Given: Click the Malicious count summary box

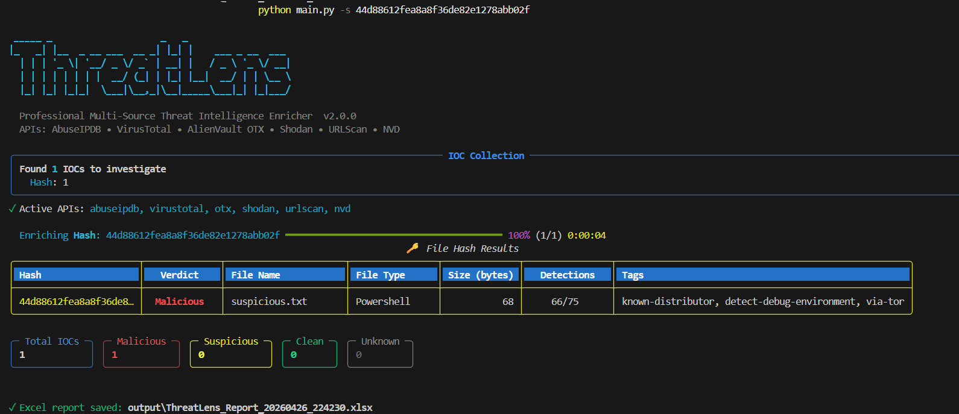Looking at the screenshot, I should click(x=141, y=353).
